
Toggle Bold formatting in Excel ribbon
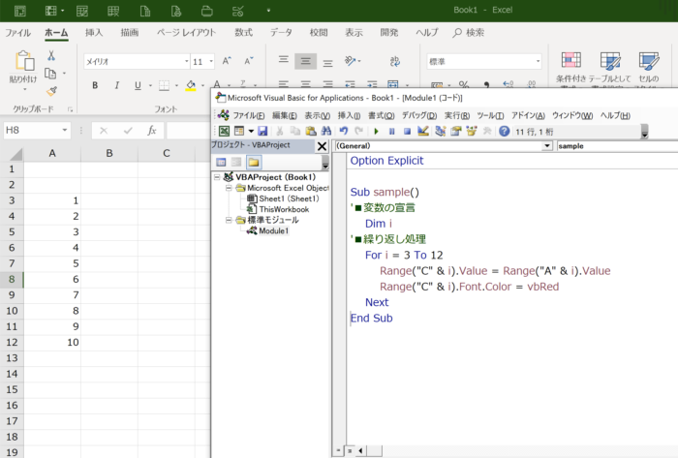tap(95, 85)
